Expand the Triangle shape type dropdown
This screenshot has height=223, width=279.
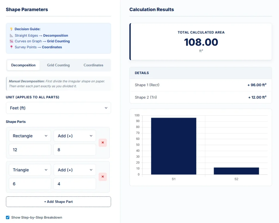coord(30,170)
